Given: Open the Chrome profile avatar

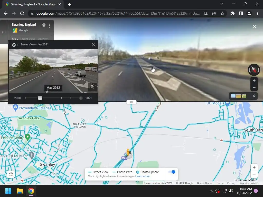Looking at the screenshot, I should pos(249,13).
